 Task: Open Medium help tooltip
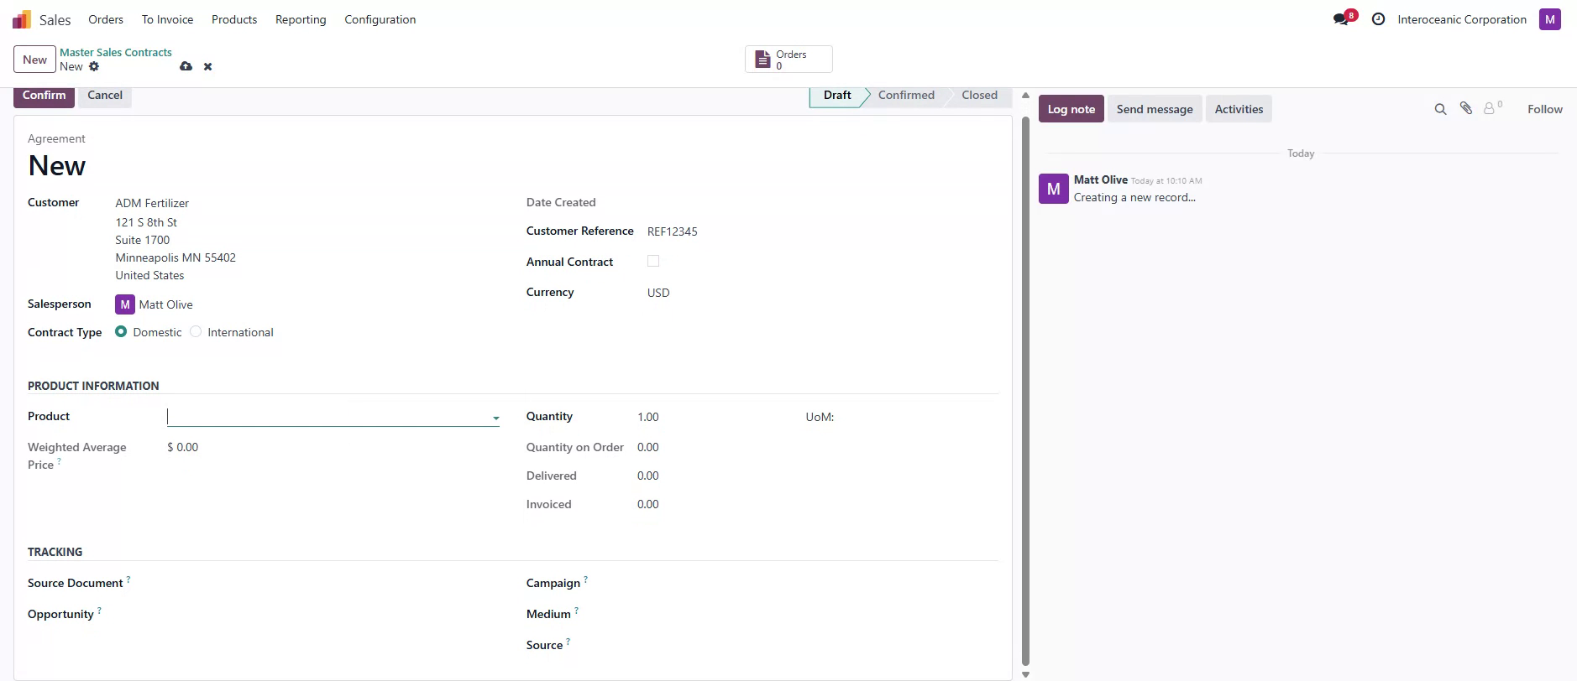[x=576, y=611]
